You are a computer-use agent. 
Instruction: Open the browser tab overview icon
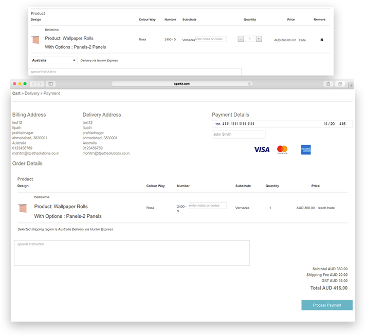[x=340, y=84]
